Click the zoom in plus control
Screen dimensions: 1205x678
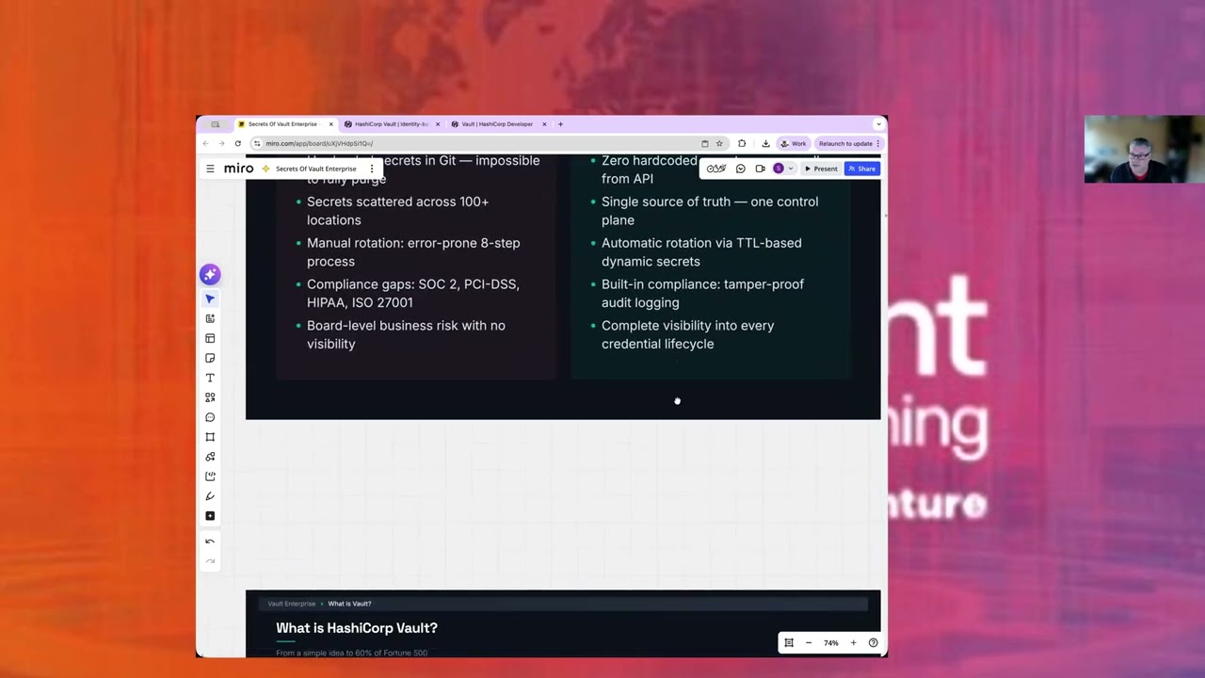coord(853,643)
